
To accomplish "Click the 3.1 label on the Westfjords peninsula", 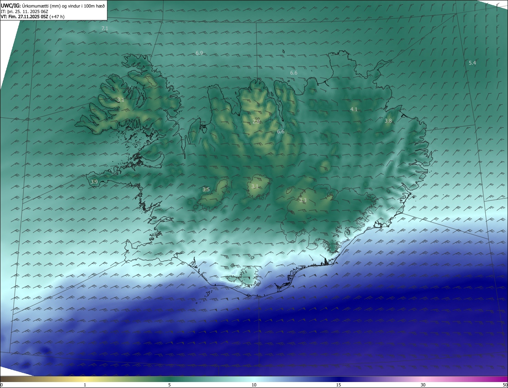I will (x=121, y=100).
